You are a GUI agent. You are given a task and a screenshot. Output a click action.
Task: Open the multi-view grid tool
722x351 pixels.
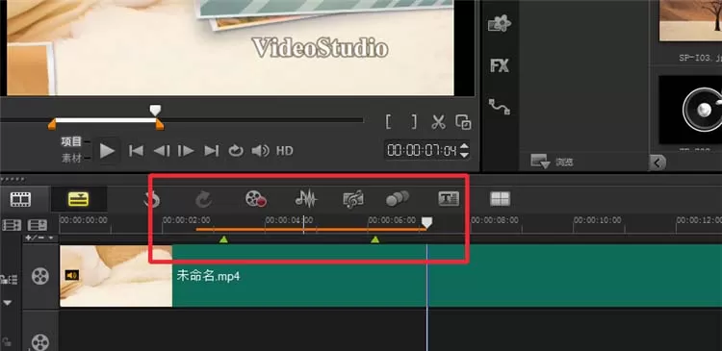click(x=500, y=199)
